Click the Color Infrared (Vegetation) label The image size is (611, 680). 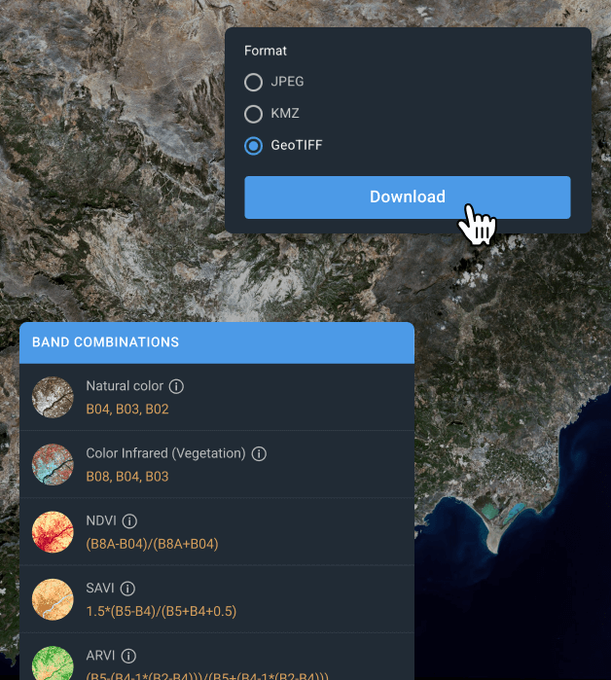click(x=165, y=453)
